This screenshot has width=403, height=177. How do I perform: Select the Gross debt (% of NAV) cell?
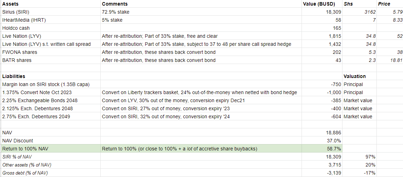point(51,173)
